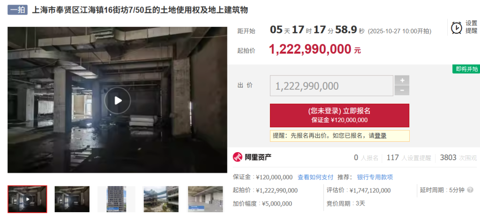Image resolution: width=480 pixels, height=223 pixels.
Task: Play the main property video
Action: pyautogui.click(x=118, y=100)
